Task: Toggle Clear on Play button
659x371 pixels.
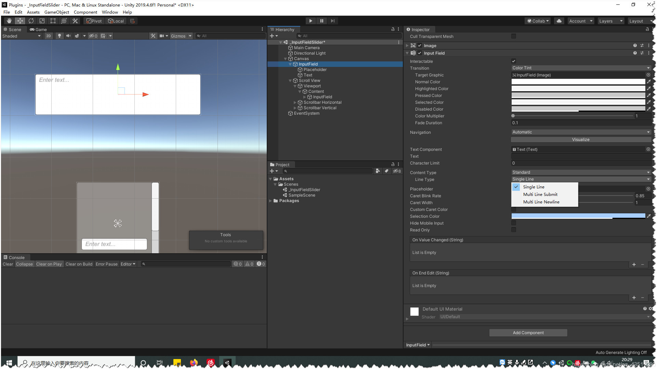Action: coord(49,264)
